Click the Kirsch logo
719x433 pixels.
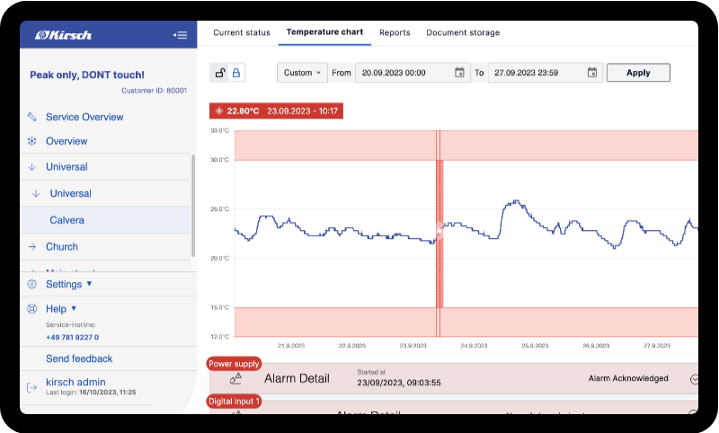pos(63,35)
